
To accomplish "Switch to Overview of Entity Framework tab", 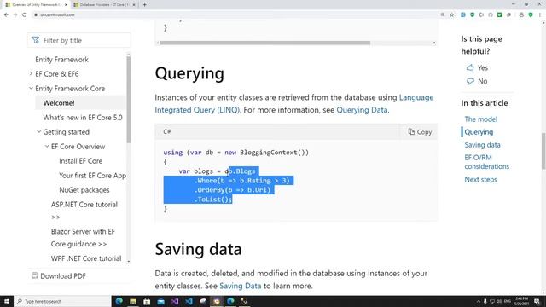I will point(36,5).
